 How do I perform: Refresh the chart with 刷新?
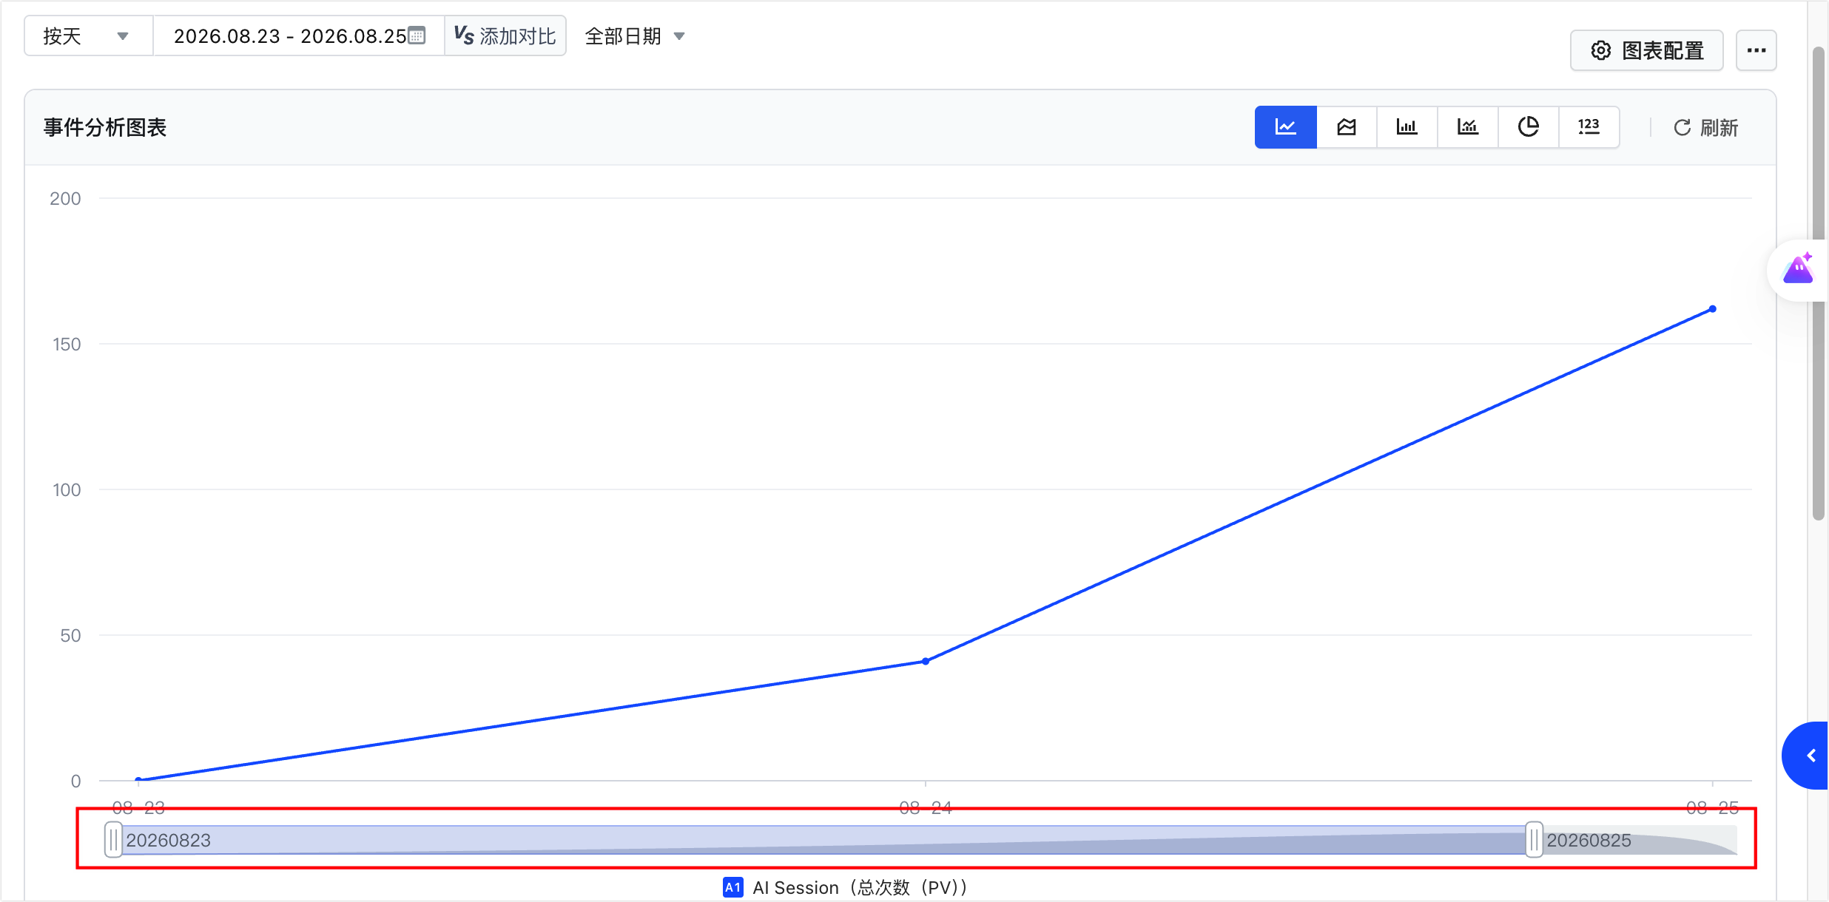(1705, 128)
